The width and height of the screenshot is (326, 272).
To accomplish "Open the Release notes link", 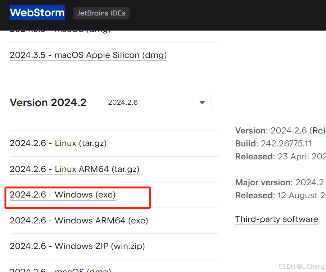I will click(x=319, y=131).
